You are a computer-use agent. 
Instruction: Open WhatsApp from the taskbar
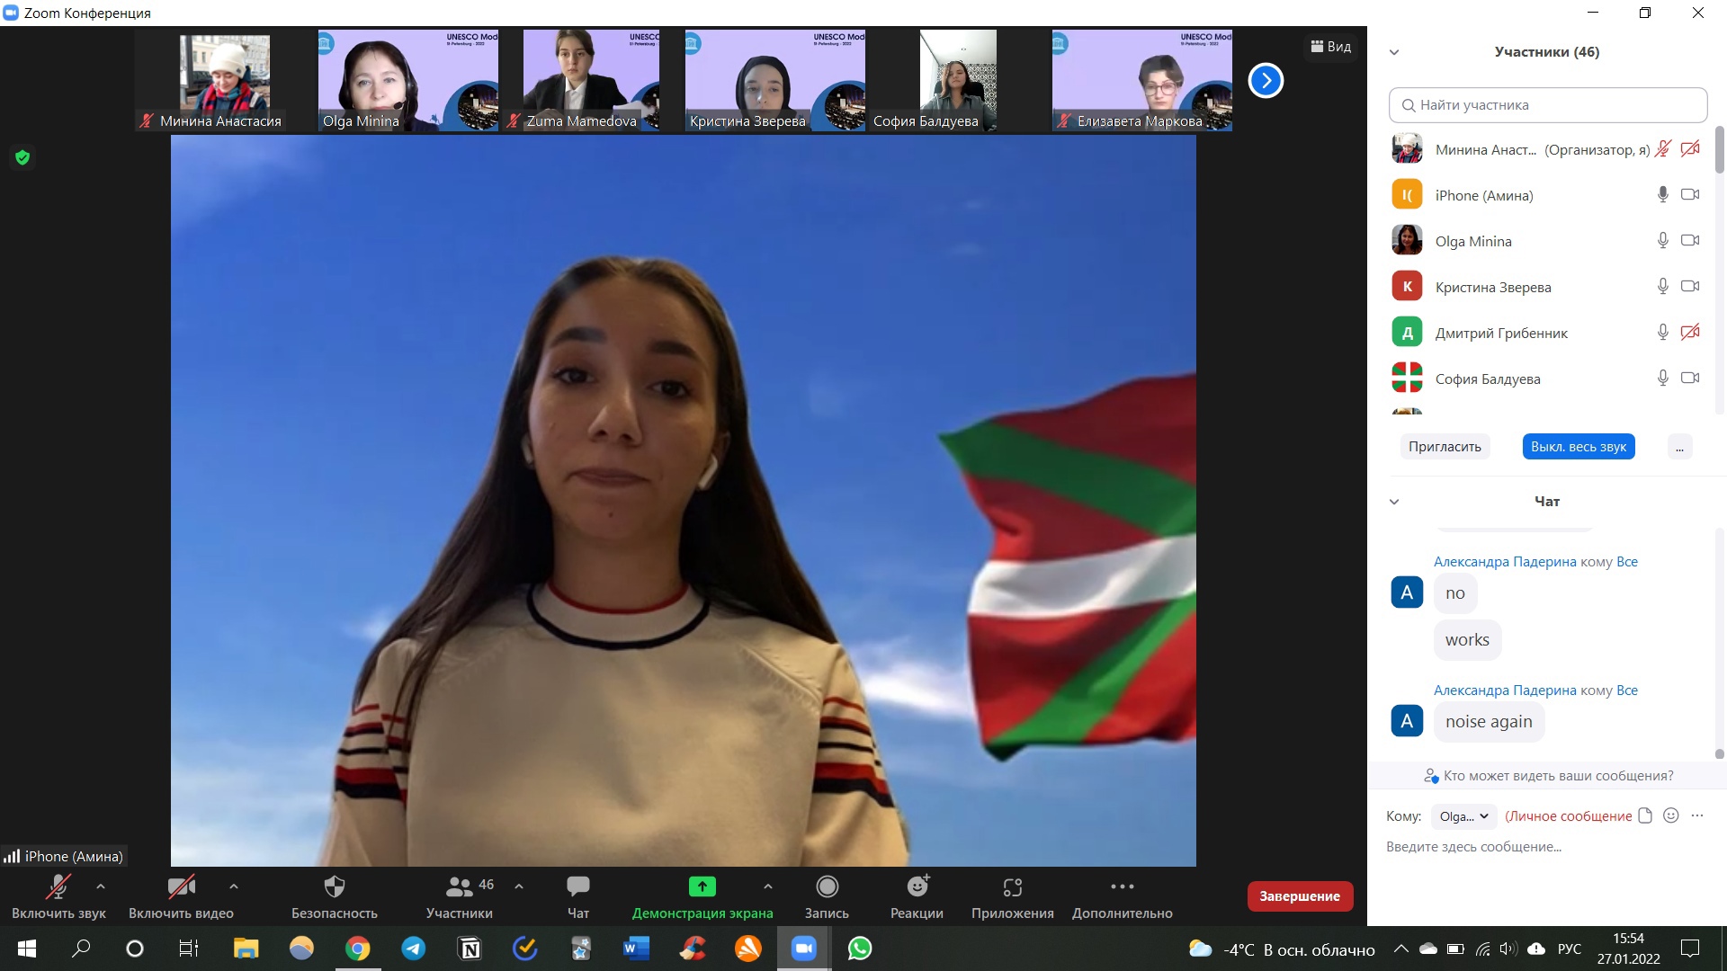tap(860, 949)
